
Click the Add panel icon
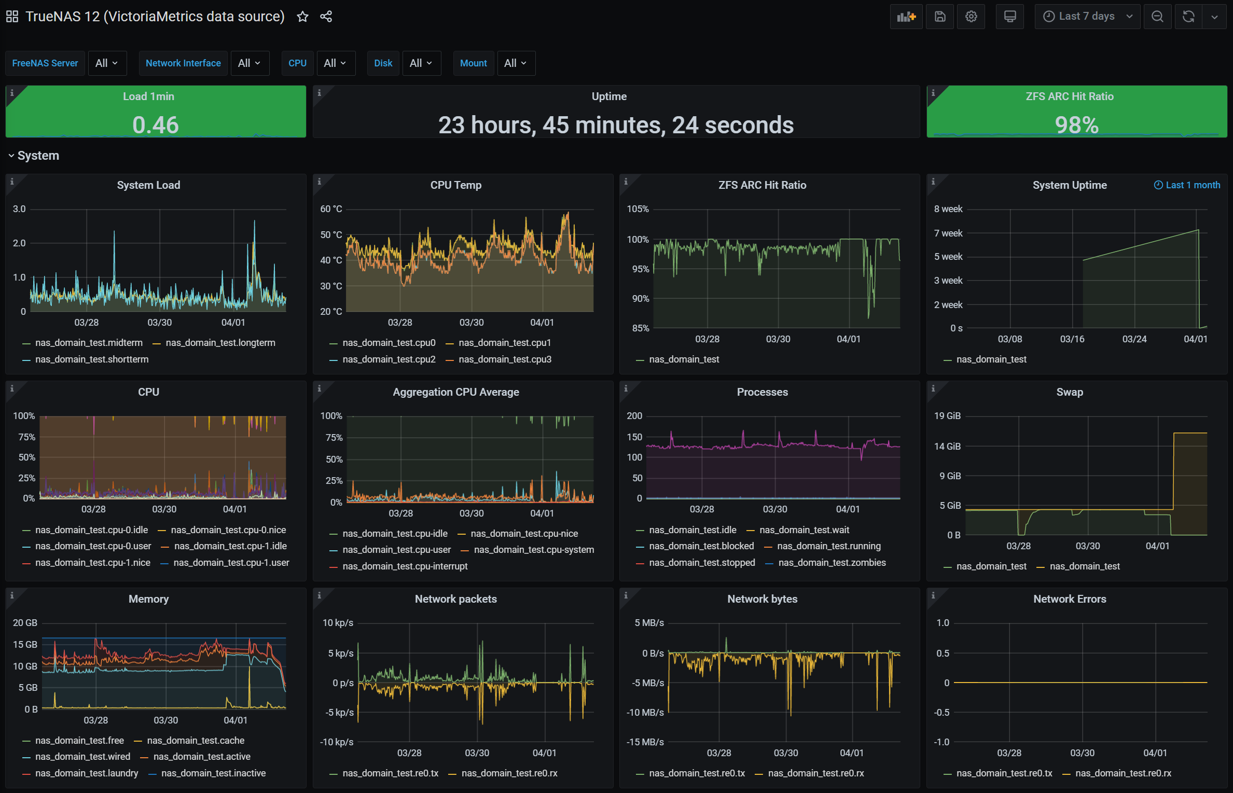[x=906, y=17]
